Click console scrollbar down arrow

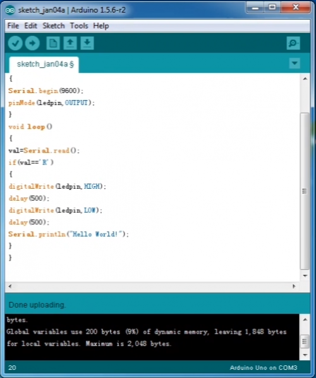tap(305, 355)
